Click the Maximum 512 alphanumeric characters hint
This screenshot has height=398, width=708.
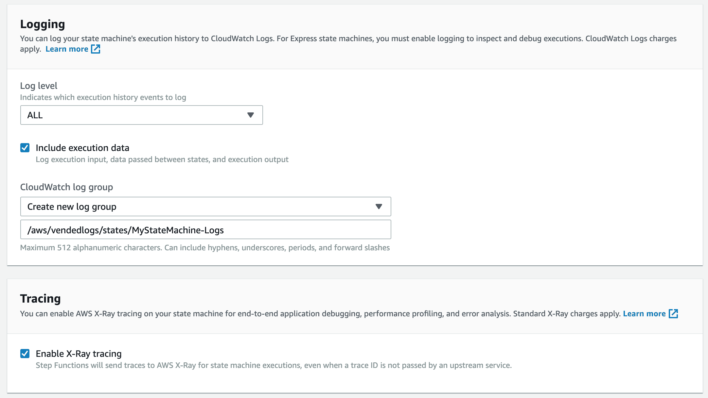205,248
